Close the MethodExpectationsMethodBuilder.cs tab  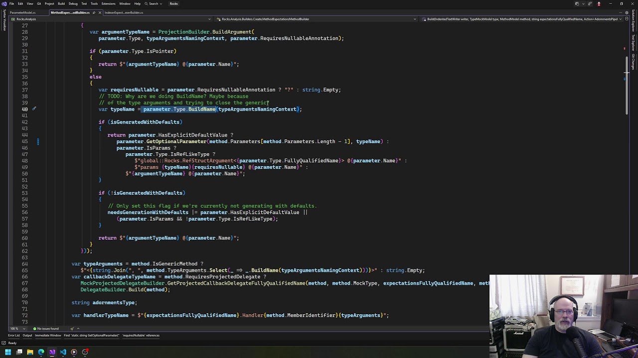click(99, 12)
